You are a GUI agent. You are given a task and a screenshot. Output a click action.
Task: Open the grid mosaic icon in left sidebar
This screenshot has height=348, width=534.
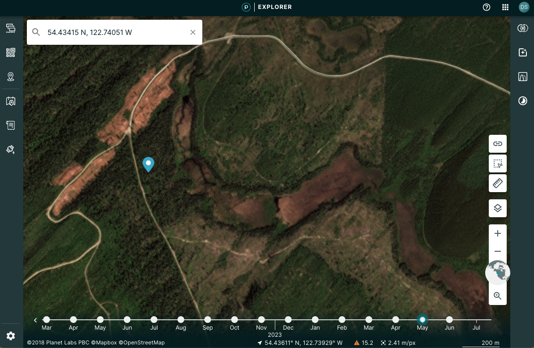(x=11, y=52)
